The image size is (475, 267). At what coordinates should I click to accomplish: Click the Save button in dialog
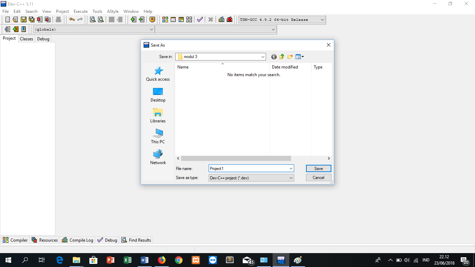319,168
